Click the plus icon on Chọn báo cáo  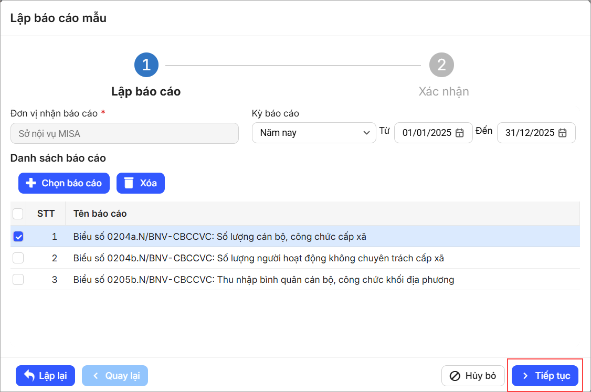[31, 183]
